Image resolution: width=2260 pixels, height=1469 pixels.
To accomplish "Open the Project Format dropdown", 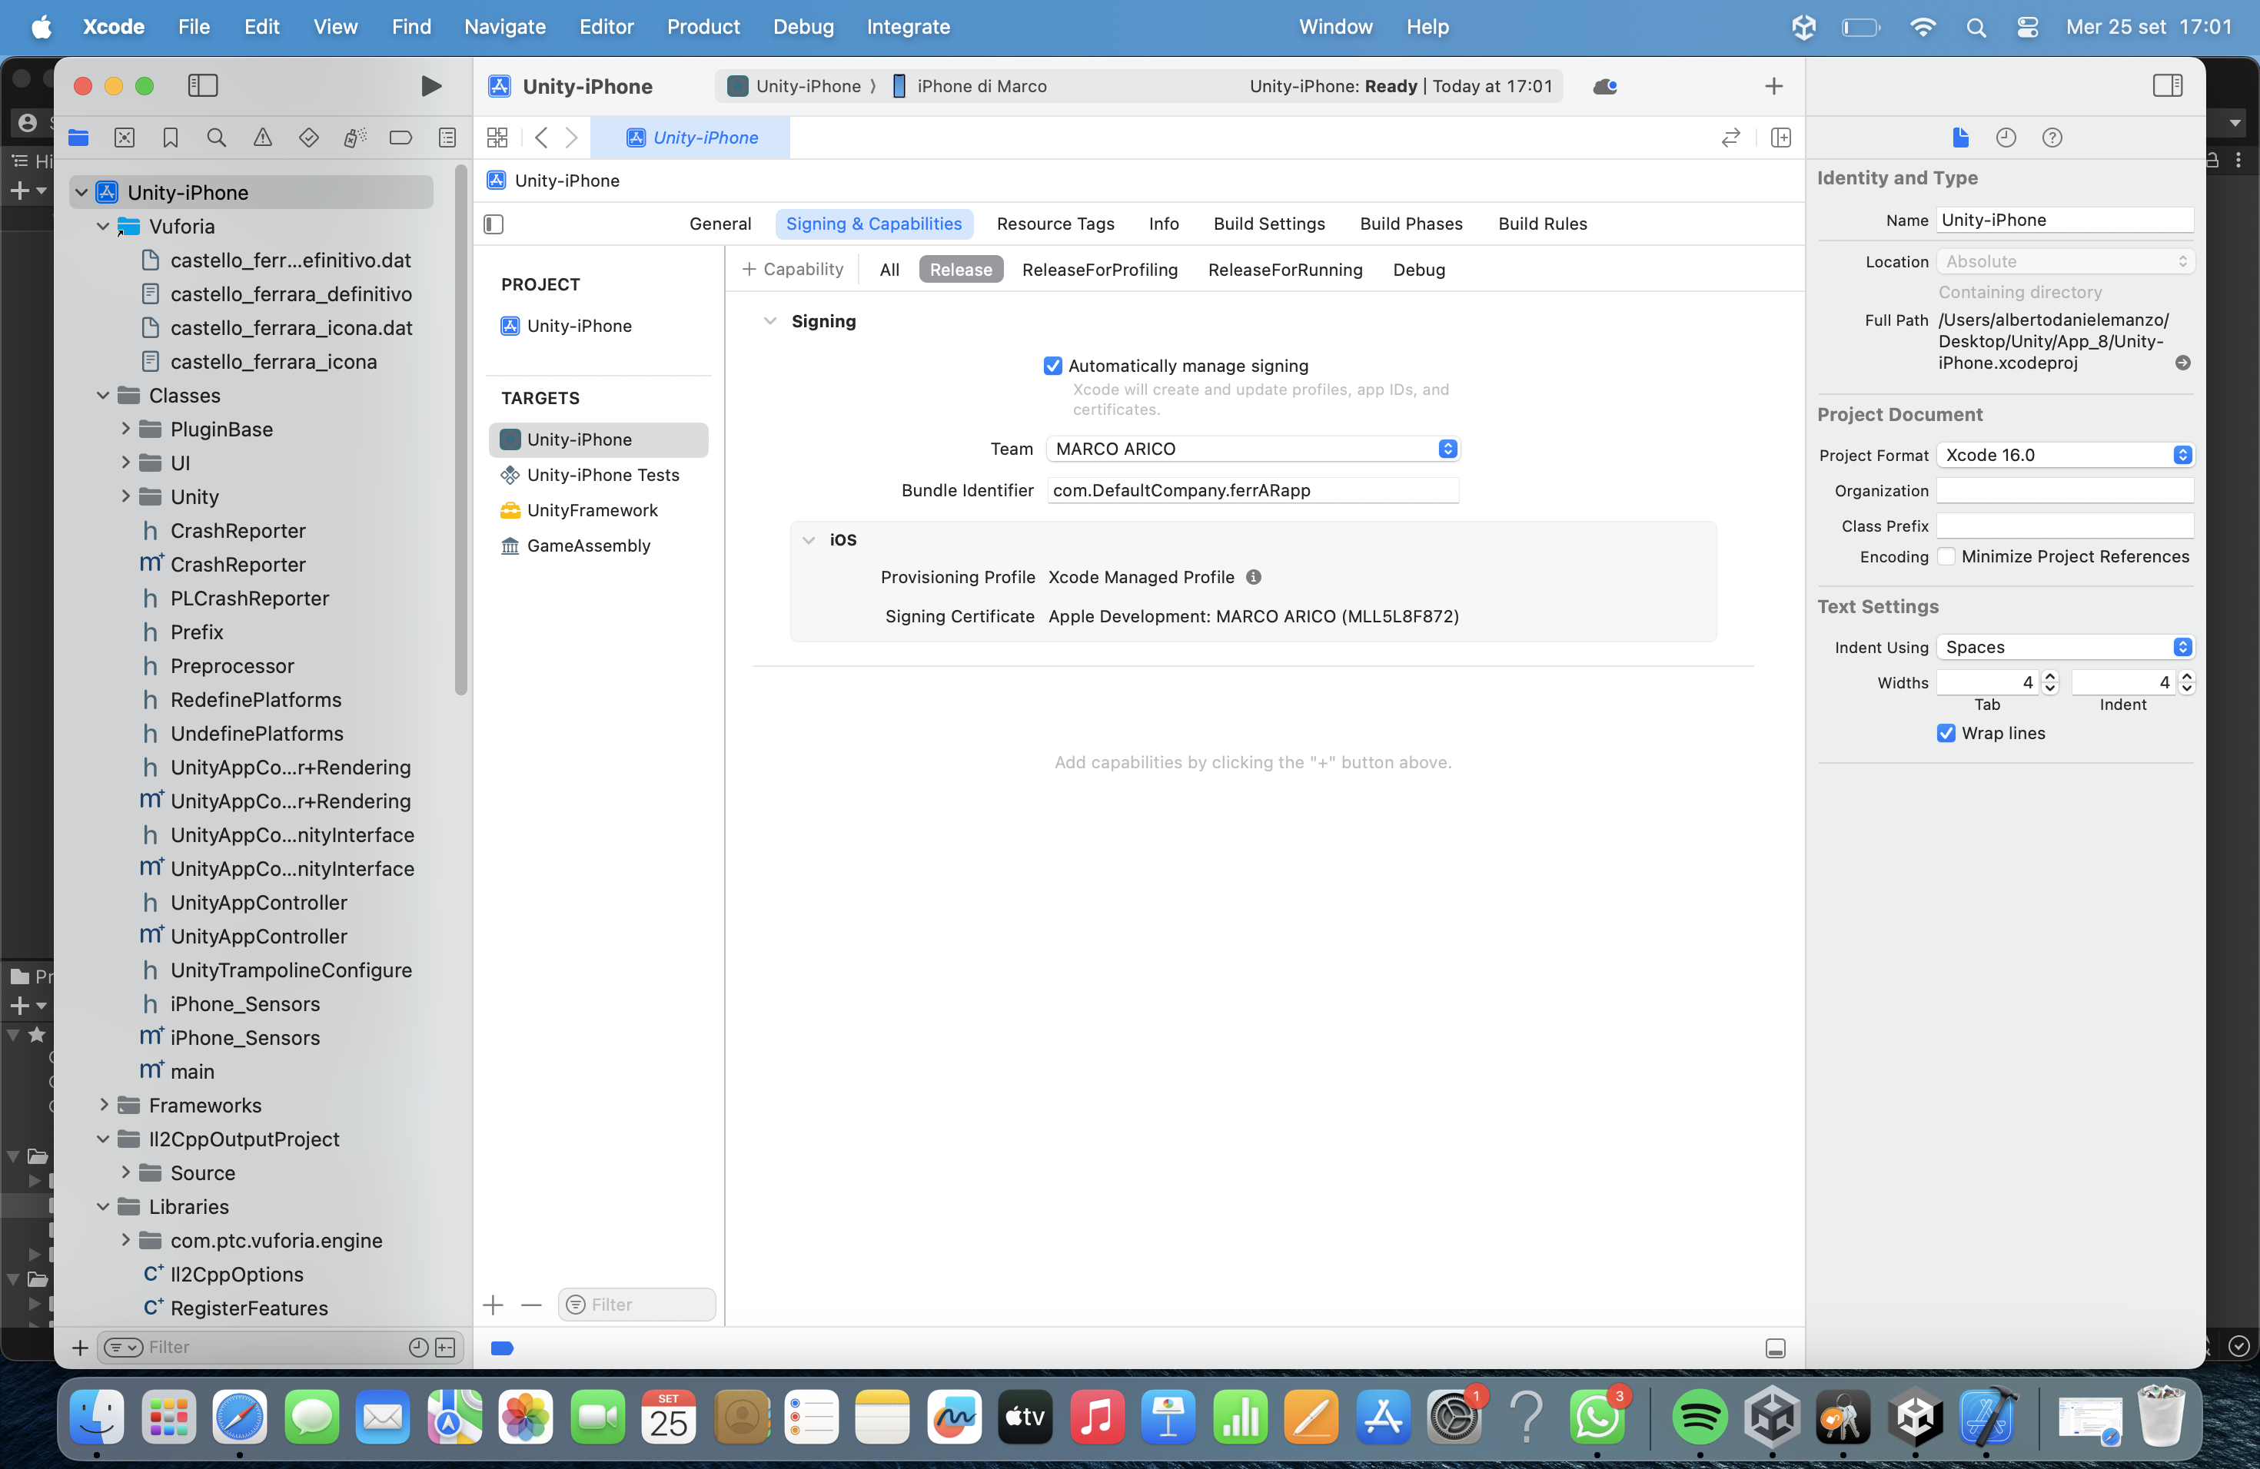I will (x=2066, y=455).
